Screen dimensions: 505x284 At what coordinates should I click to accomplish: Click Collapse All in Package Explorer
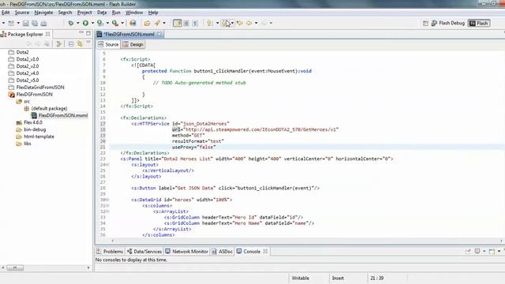tap(71, 44)
